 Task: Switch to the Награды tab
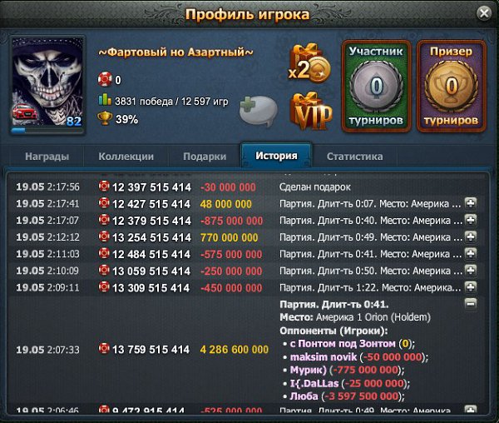click(47, 157)
